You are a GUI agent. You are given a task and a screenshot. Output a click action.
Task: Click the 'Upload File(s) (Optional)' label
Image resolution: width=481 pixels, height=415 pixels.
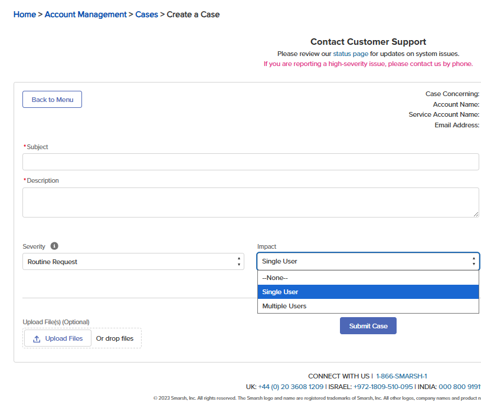[x=56, y=322]
